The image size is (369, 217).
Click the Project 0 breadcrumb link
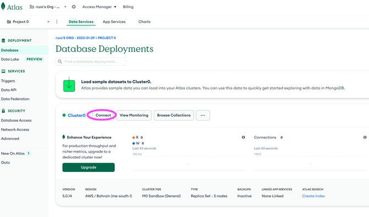coord(107,38)
